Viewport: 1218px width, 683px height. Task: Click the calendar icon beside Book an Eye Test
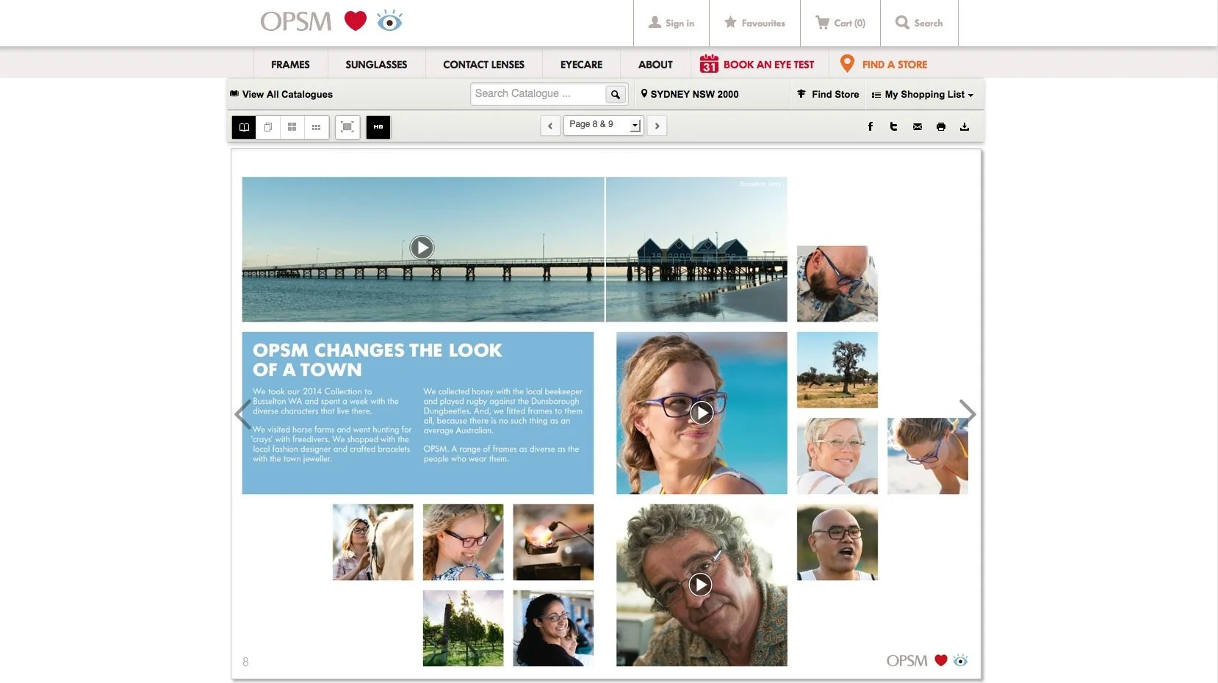[709, 64]
